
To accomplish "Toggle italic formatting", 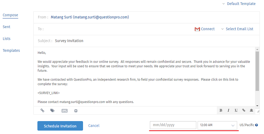I will (229, 110).
